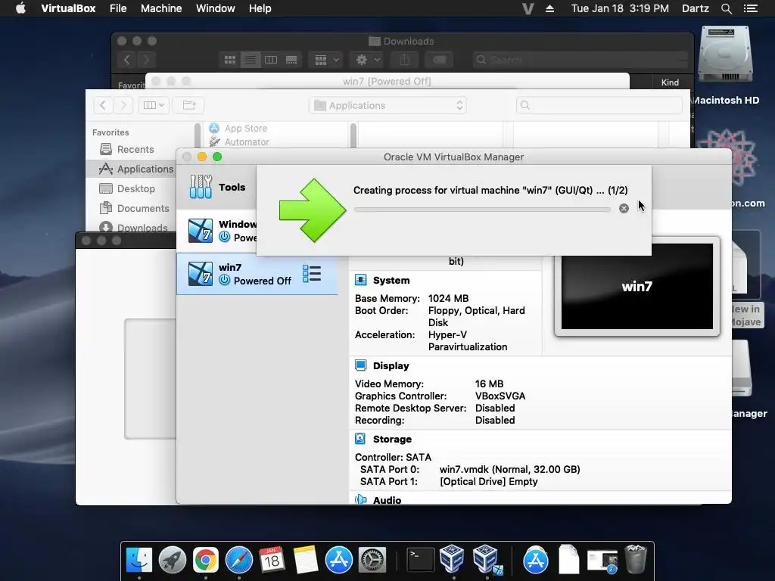Open Trash from the Dock
Viewport: 775px width, 581px height.
point(636,559)
